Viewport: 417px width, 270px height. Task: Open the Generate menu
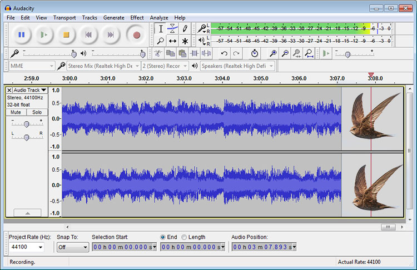tap(113, 18)
